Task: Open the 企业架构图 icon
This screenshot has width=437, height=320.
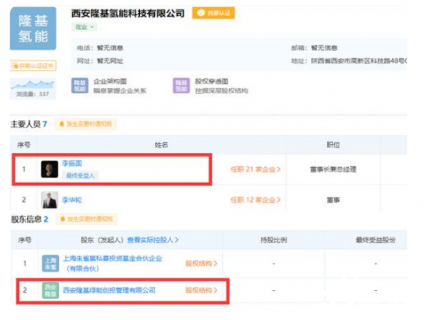Action: (x=79, y=86)
